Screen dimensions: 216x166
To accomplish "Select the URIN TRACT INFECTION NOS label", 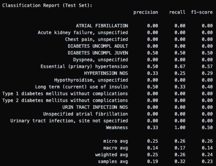I will point(95,107).
